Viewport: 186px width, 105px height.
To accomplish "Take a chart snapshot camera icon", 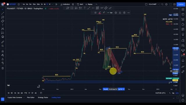I will tap(174, 4).
